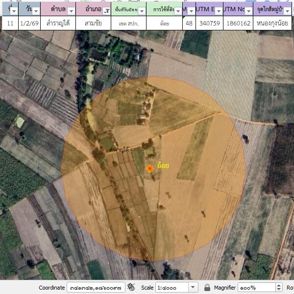Click the Magnifier percentage field
294x294 pixels.
click(255, 288)
